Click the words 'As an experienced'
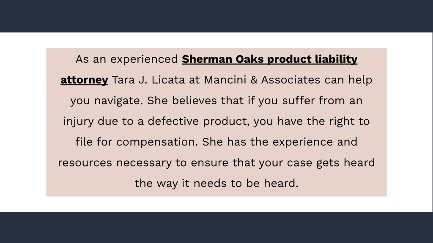The height and width of the screenshot is (243, 433). tap(127, 59)
